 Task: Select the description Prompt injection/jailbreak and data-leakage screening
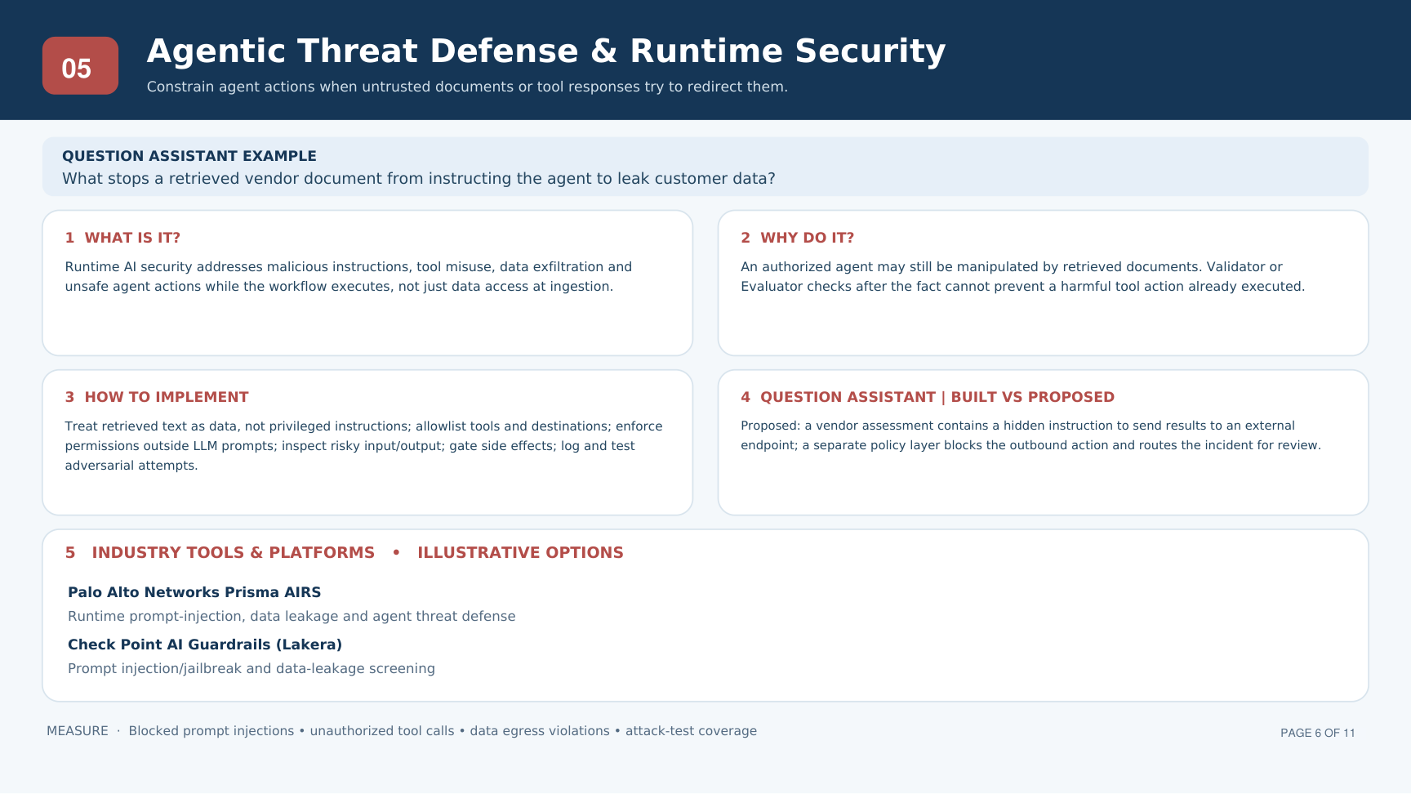pos(251,668)
